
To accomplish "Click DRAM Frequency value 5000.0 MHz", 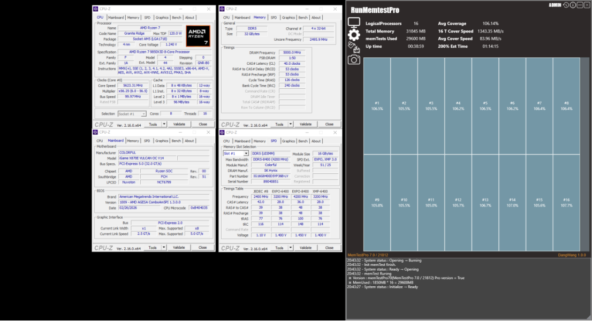I will (x=292, y=53).
